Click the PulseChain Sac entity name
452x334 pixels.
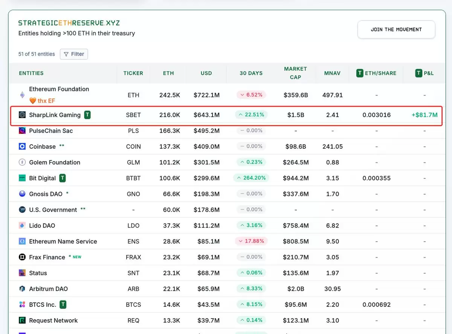click(51, 131)
